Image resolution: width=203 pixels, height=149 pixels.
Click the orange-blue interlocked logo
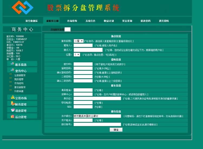tap(22, 7)
